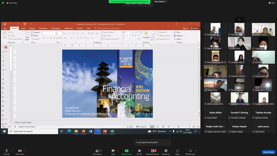
Task: Click the Find magnifier command
Action: coord(177,32)
